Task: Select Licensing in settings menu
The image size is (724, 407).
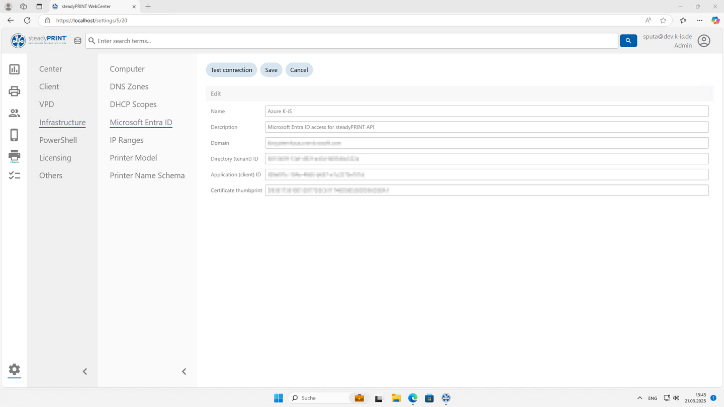Action: tap(55, 158)
